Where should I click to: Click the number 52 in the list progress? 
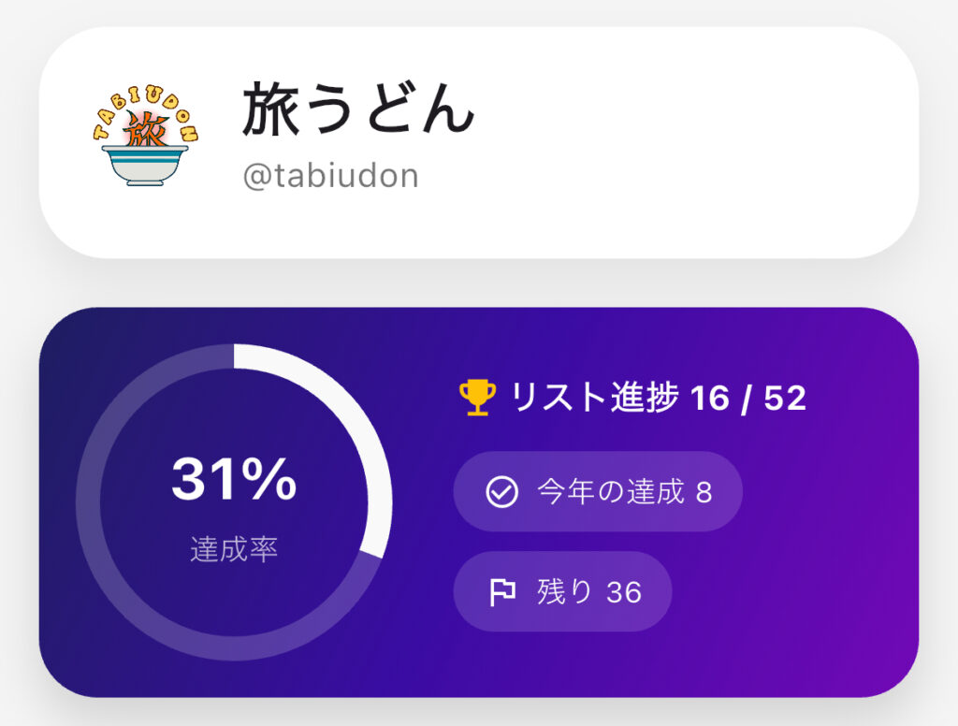pos(785,399)
